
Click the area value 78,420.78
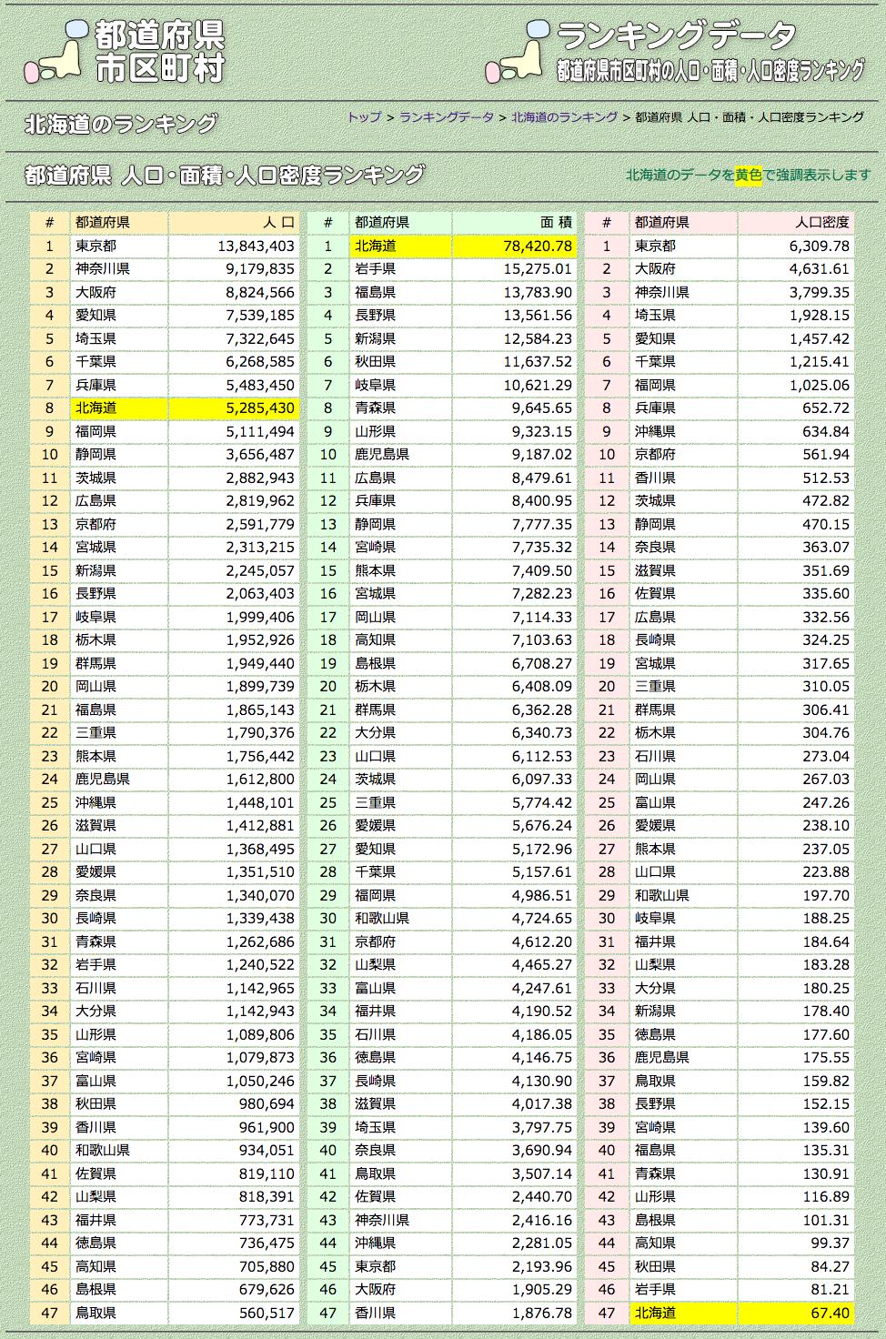click(538, 246)
